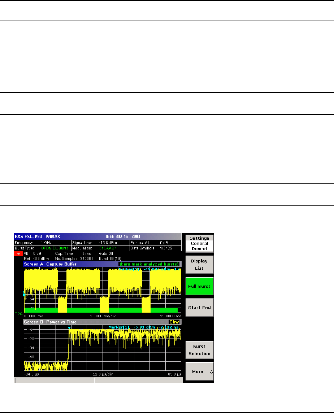The width and height of the screenshot is (334, 413).
Task: Click the cyan marker triangle on Screen B
Action: click(69, 327)
